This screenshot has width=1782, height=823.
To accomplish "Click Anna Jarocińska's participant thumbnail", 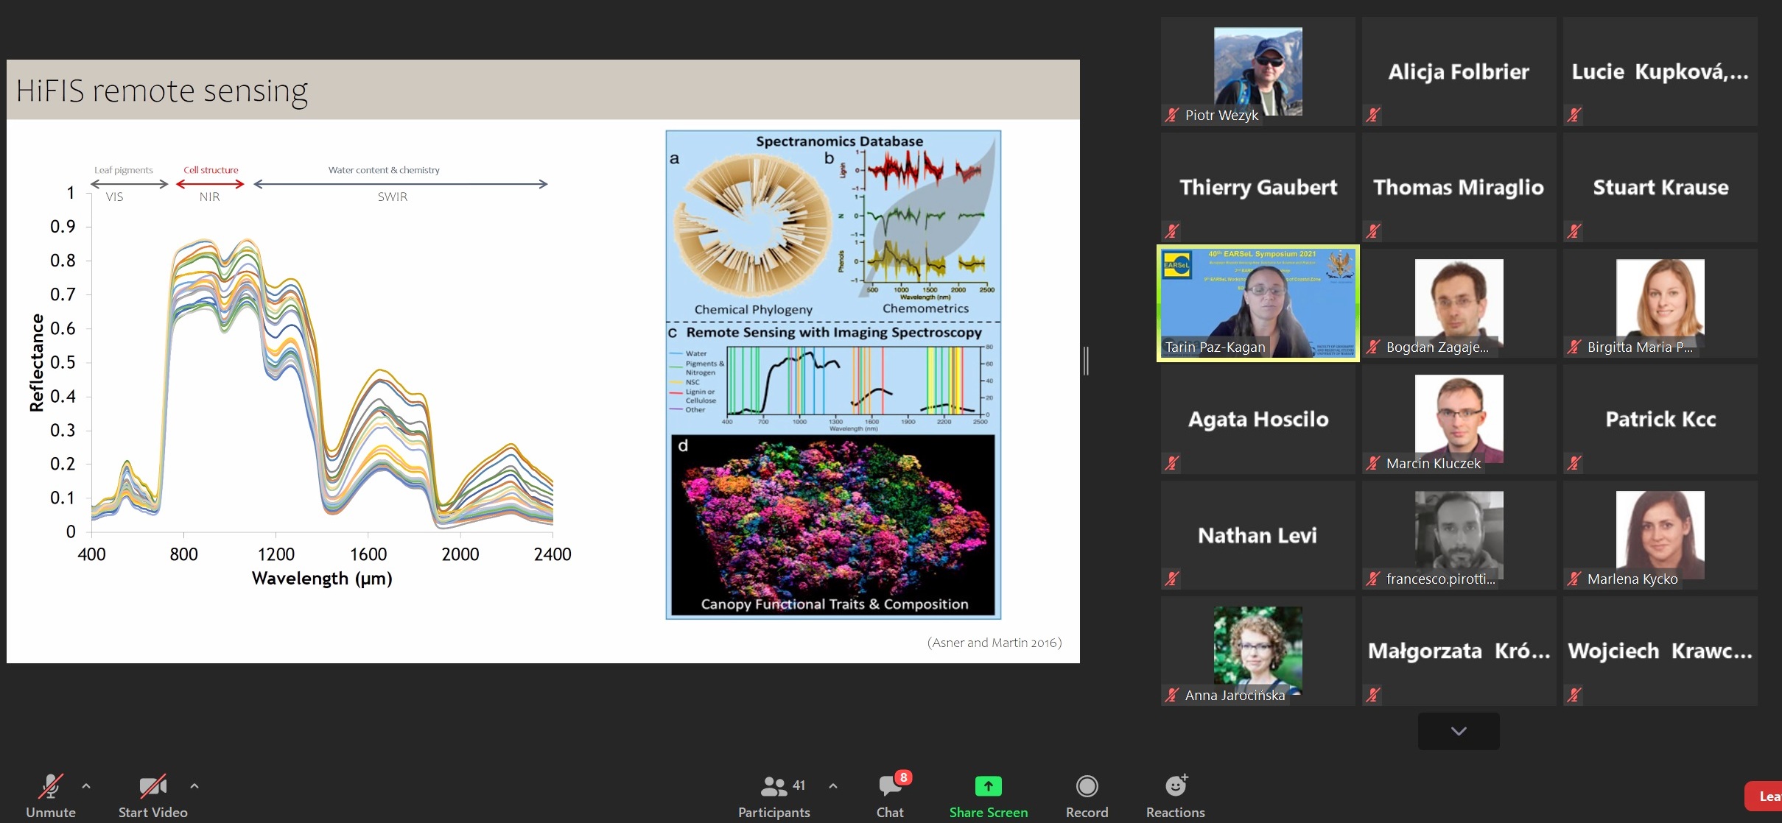I will [1258, 651].
